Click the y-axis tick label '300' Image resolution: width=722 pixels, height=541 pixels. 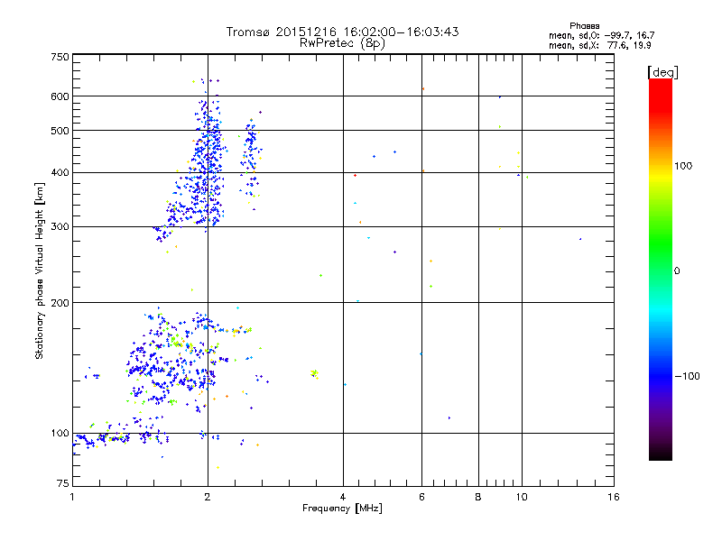pyautogui.click(x=60, y=226)
